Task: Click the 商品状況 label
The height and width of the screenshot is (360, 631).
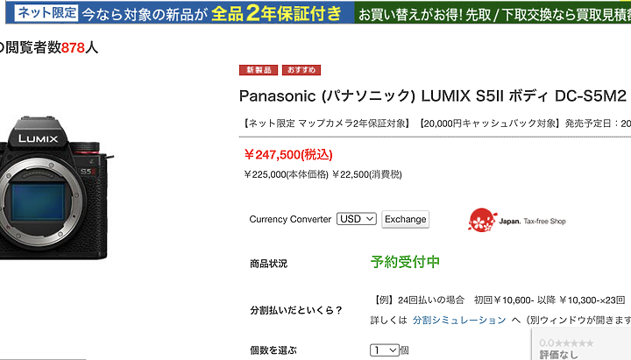Action: [x=268, y=264]
